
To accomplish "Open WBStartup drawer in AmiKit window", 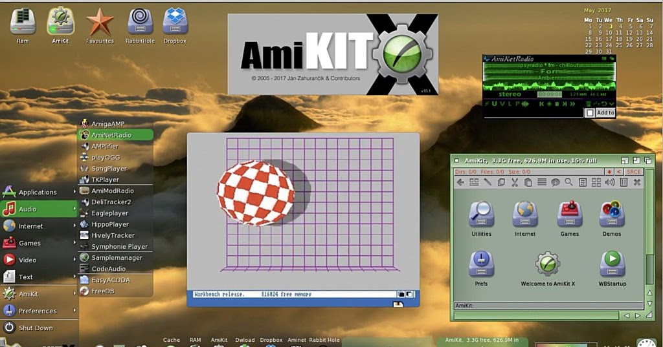I will coord(612,268).
